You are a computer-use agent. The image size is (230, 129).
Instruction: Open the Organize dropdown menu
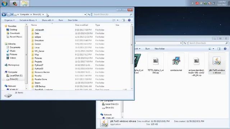(9, 20)
